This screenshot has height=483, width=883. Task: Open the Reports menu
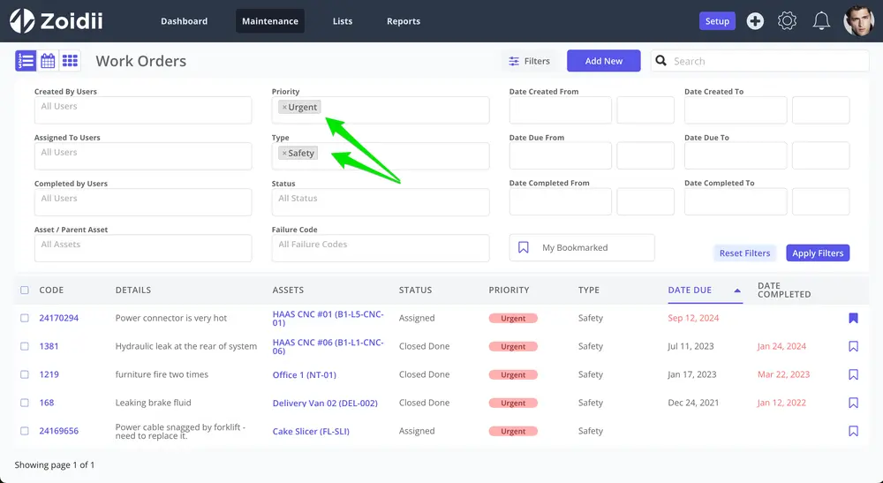(x=404, y=21)
